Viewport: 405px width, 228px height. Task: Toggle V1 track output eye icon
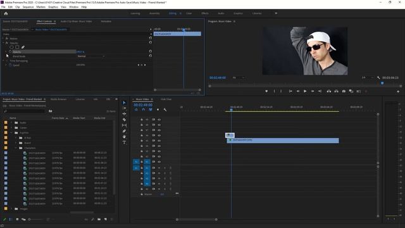click(159, 162)
